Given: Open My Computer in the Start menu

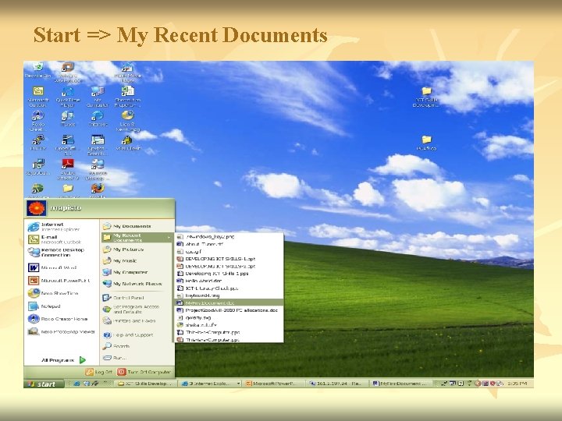Looking at the screenshot, I should point(137,272).
